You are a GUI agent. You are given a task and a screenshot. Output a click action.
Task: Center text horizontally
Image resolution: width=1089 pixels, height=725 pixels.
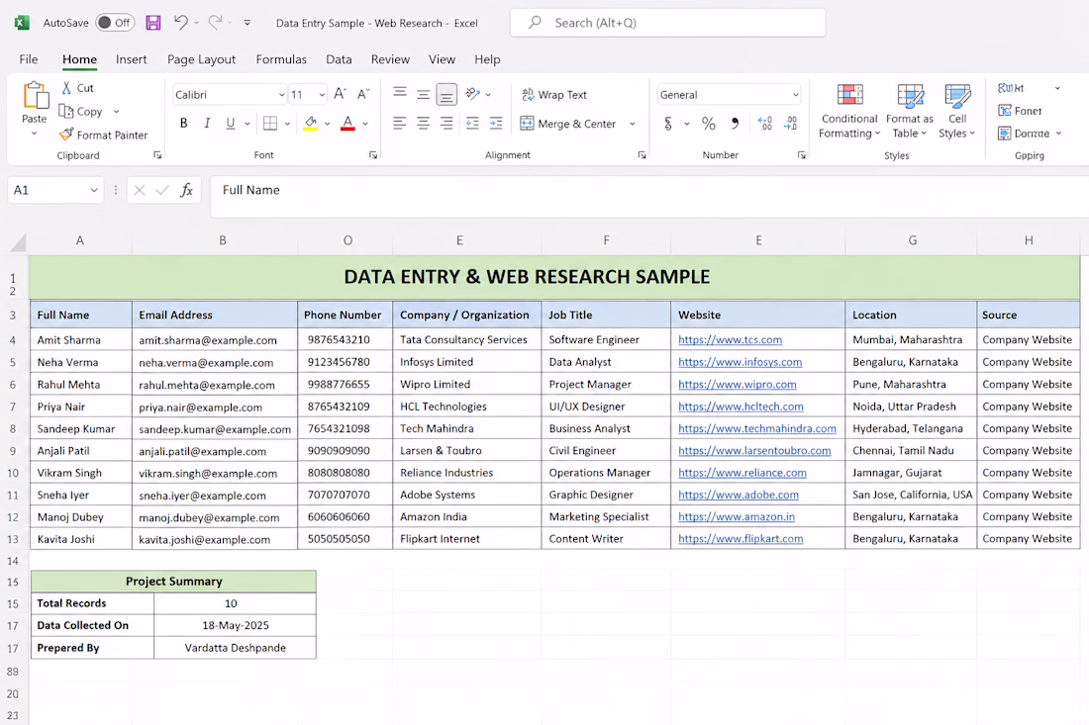point(423,124)
